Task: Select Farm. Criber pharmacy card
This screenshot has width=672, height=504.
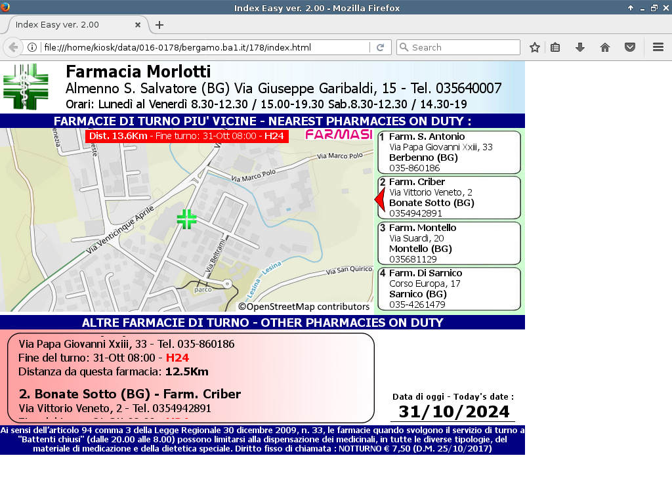Action: pyautogui.click(x=450, y=198)
